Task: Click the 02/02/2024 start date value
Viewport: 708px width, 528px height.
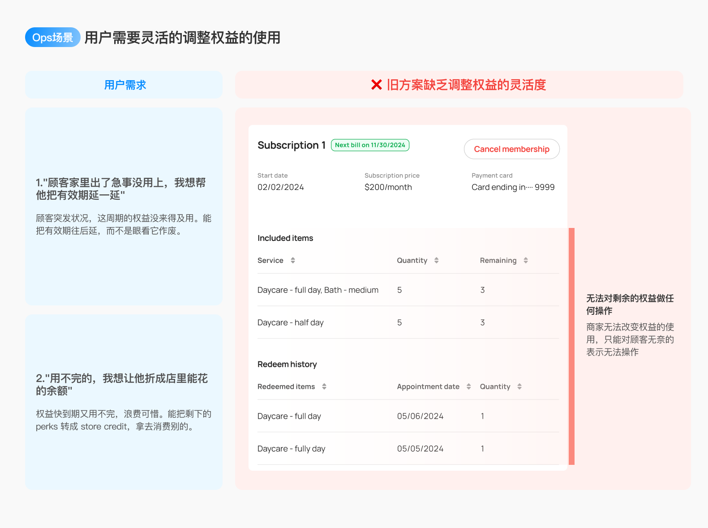Action: pyautogui.click(x=281, y=187)
